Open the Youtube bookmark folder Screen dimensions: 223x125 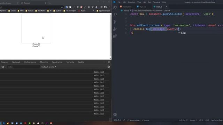pos(29,11)
